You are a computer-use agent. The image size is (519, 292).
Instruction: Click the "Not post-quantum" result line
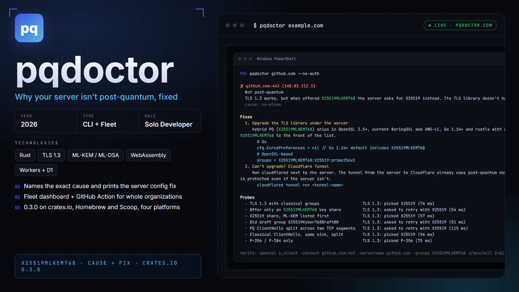coord(264,92)
